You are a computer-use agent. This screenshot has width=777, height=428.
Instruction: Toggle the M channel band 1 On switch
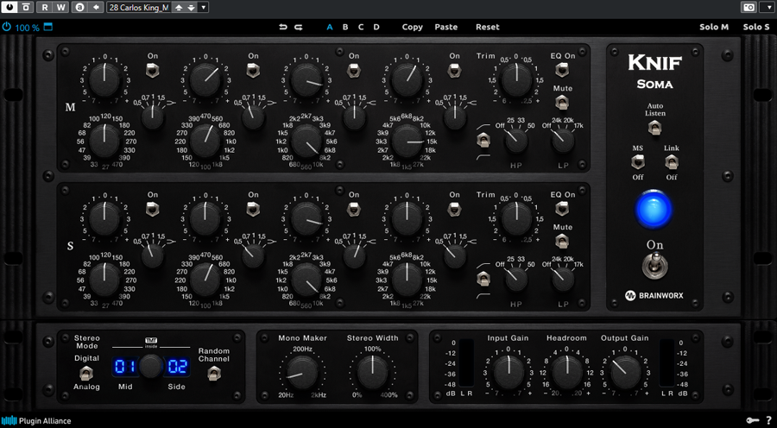[x=153, y=71]
